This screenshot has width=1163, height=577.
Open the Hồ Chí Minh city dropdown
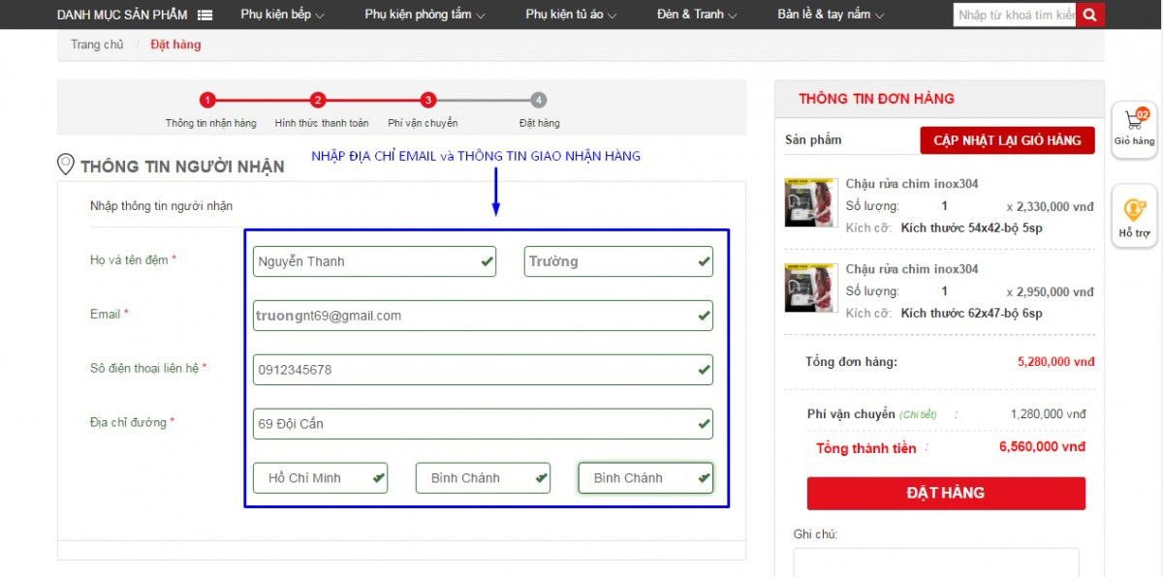(x=320, y=478)
